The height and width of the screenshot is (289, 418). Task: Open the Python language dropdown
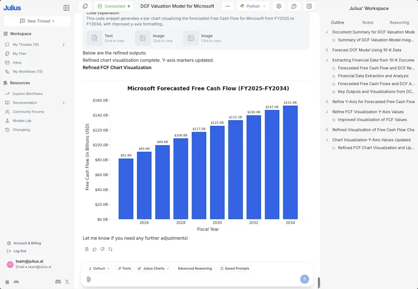(253, 6)
